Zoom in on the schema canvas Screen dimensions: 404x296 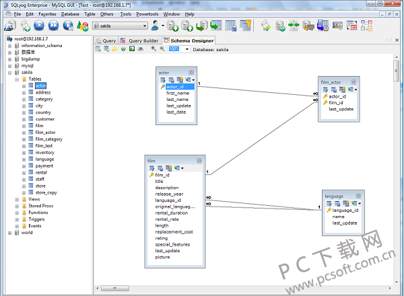pyautogui.click(x=154, y=48)
